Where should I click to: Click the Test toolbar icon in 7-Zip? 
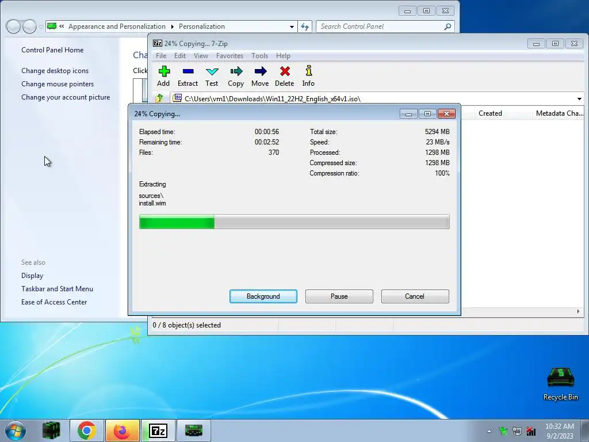pos(212,76)
